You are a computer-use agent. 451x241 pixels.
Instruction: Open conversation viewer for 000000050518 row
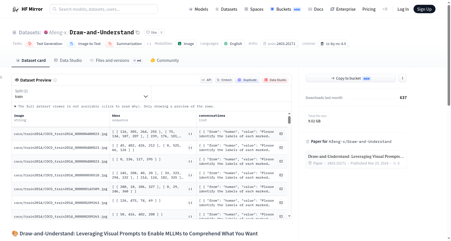(281, 175)
